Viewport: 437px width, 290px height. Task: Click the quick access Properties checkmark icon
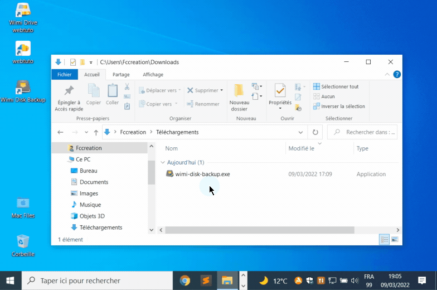coord(73,62)
